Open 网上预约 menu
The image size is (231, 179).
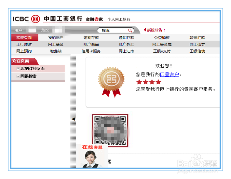click(x=24, y=51)
